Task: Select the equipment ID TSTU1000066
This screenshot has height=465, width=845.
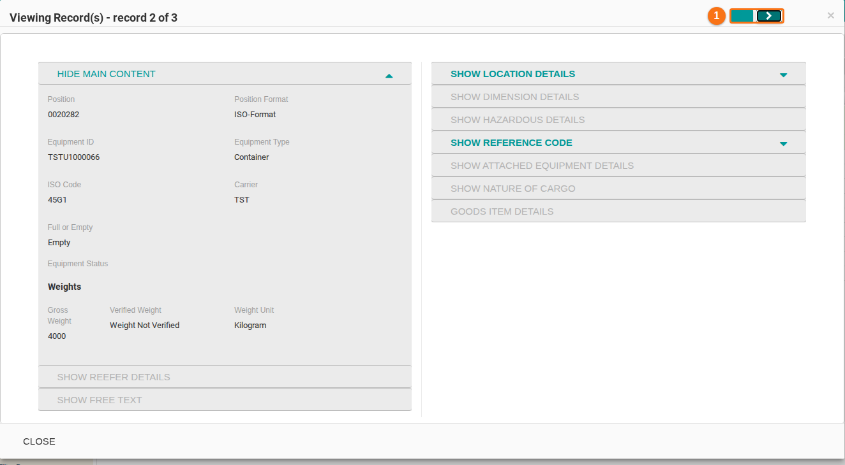Action: pos(73,157)
